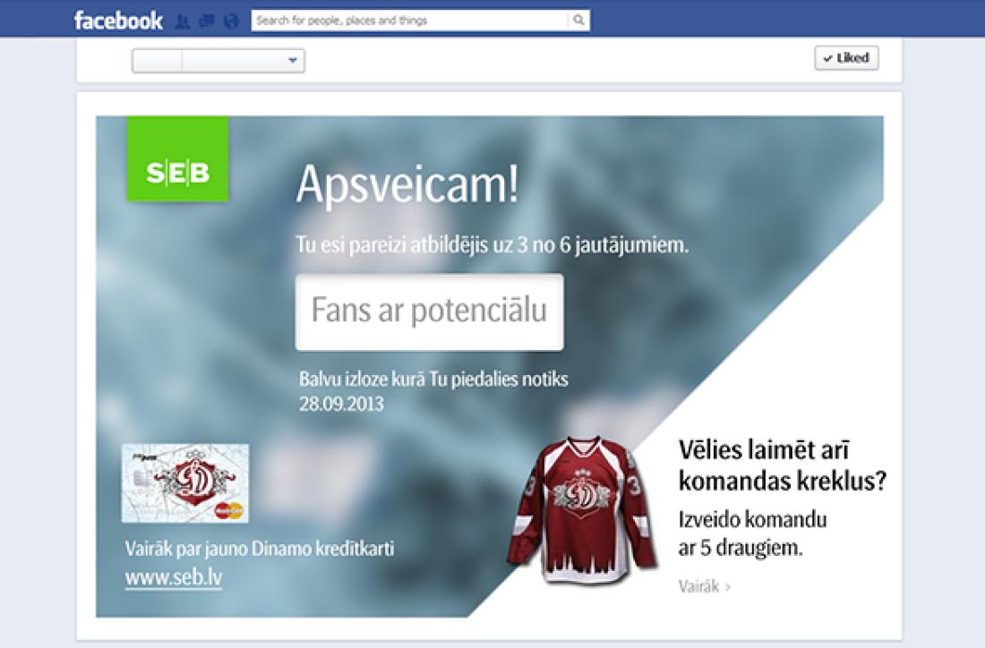
Task: Follow the Vairāk link near jersey
Action: point(705,587)
